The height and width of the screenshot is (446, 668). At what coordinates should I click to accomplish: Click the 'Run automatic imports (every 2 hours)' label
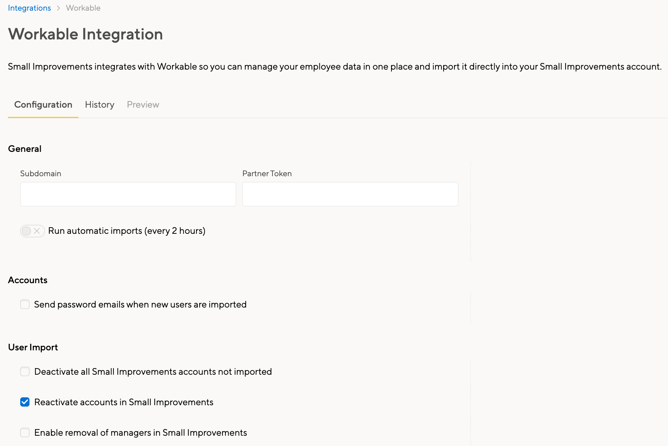(127, 231)
